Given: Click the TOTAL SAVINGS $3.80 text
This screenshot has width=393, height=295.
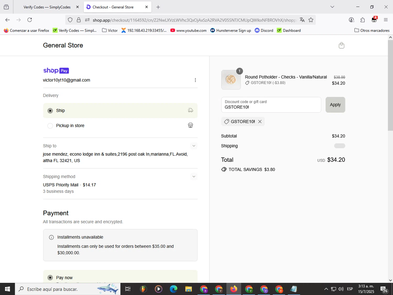Looking at the screenshot, I should [x=252, y=170].
